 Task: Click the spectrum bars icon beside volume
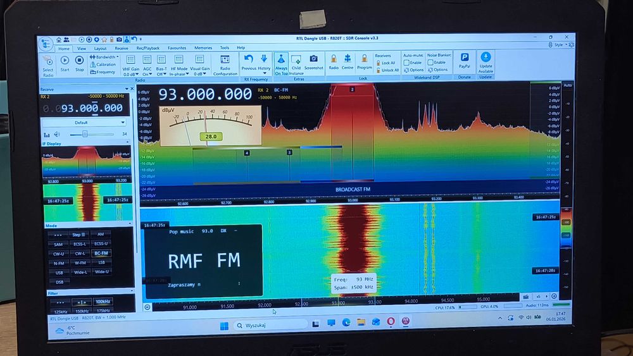coord(47,134)
